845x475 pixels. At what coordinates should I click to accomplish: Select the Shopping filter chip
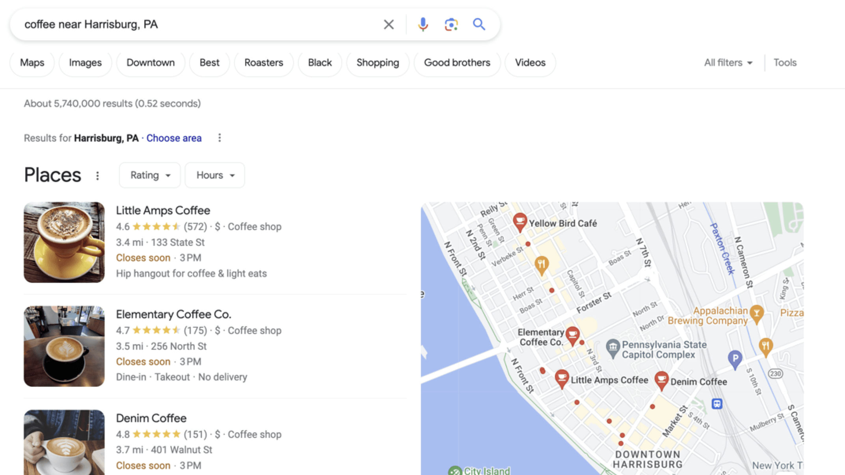pyautogui.click(x=378, y=63)
